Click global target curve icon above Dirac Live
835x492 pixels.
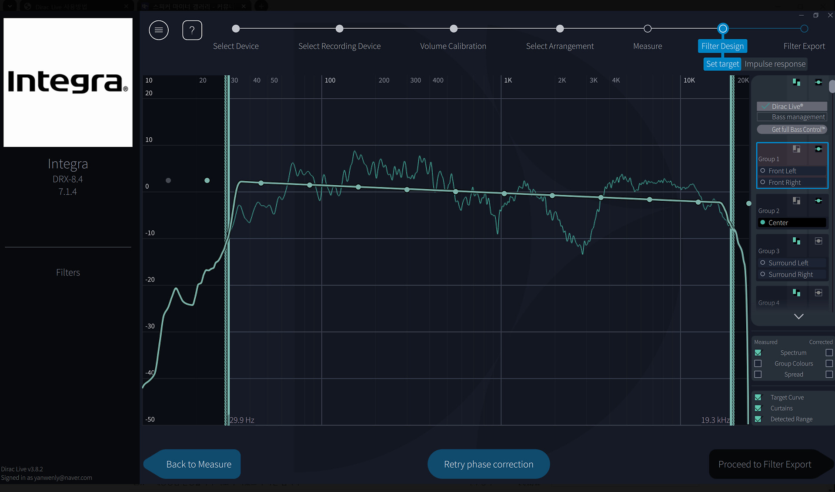[x=818, y=82]
